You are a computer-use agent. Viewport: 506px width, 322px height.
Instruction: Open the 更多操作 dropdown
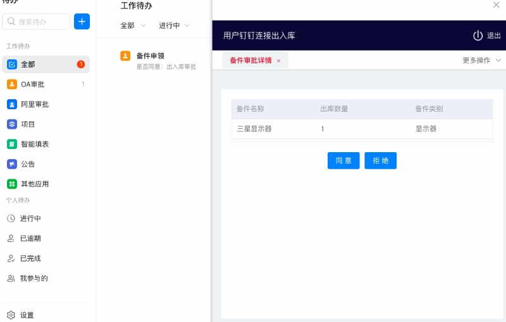click(481, 60)
